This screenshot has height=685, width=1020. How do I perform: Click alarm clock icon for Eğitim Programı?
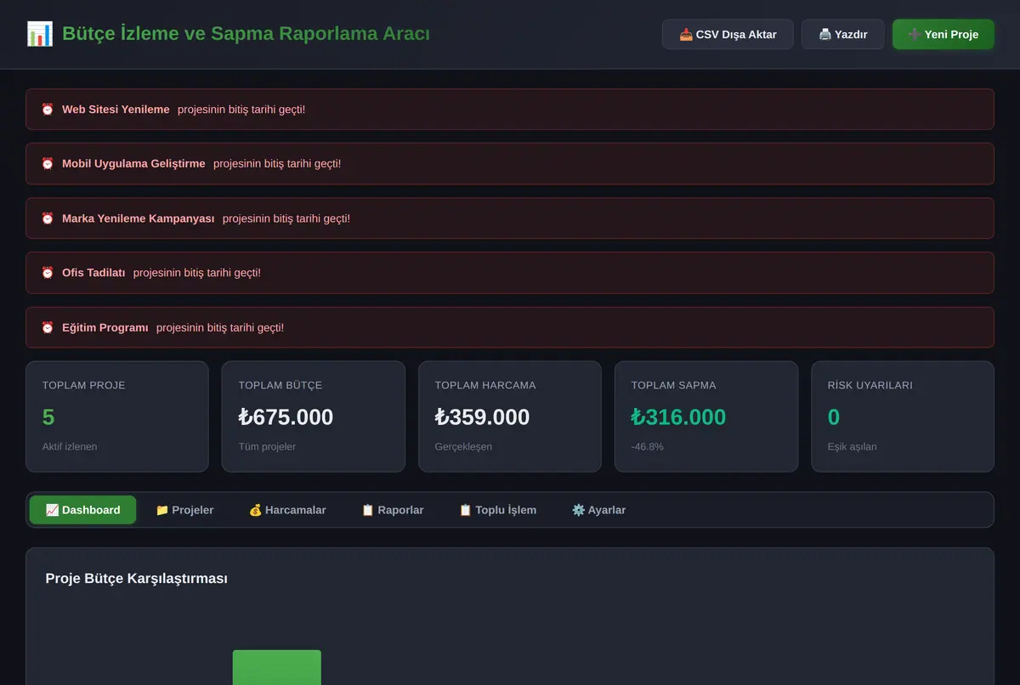(48, 327)
